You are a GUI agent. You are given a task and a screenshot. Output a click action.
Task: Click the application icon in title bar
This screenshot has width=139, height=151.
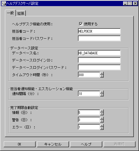(4, 3)
